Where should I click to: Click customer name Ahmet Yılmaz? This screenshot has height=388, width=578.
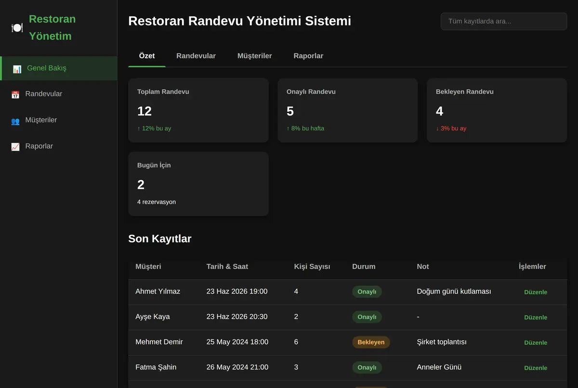[x=158, y=291]
